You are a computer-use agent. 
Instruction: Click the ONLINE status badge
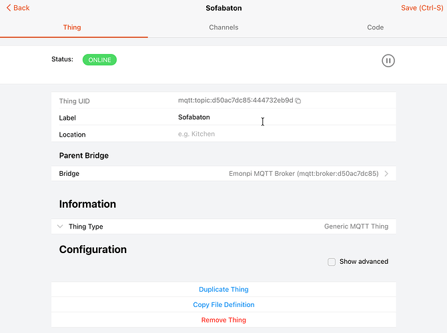click(x=99, y=60)
